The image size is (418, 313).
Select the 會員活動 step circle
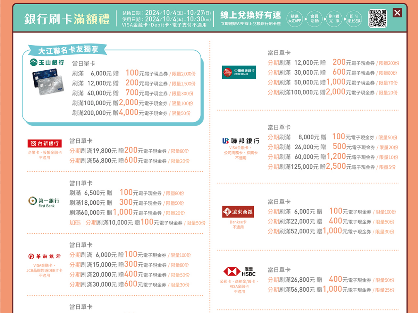point(314,18)
